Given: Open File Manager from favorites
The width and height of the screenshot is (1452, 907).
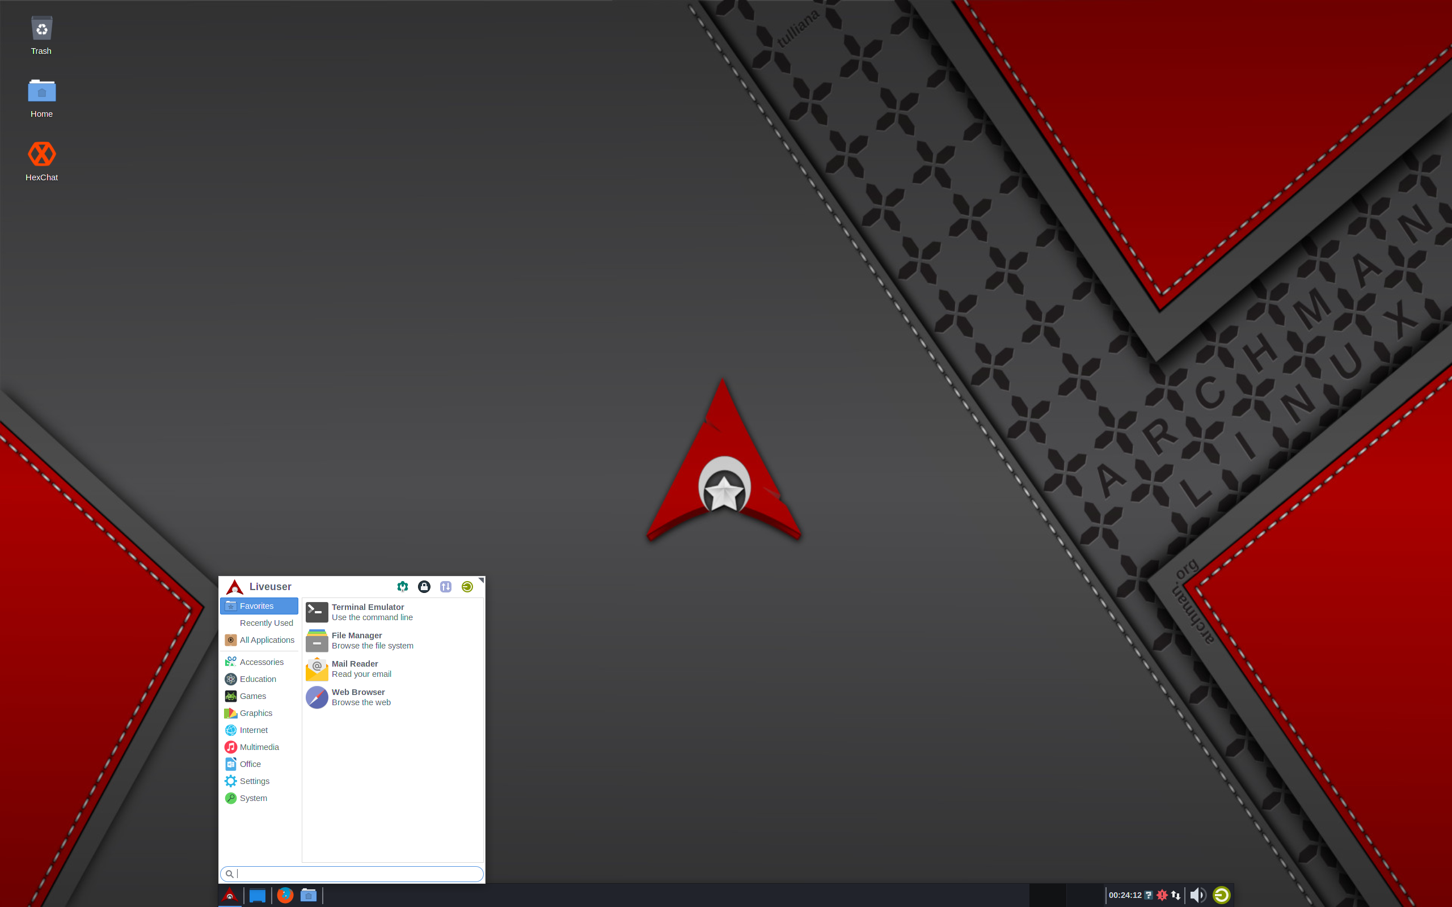Looking at the screenshot, I should (392, 640).
